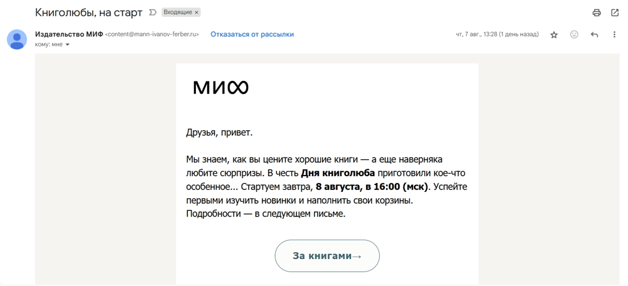Click the greeting line Друзья, привет.
The width and height of the screenshot is (628, 286).
(219, 132)
